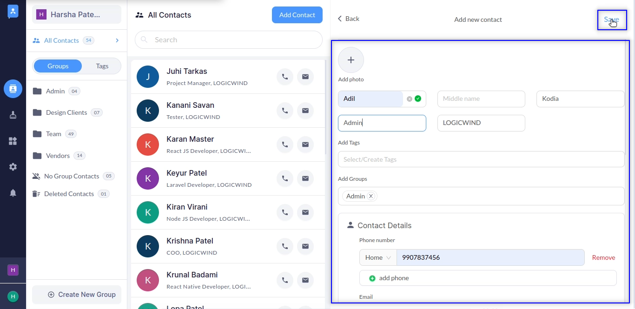Click the Middle name input field
Screen dimensions: 635x309
(x=481, y=99)
